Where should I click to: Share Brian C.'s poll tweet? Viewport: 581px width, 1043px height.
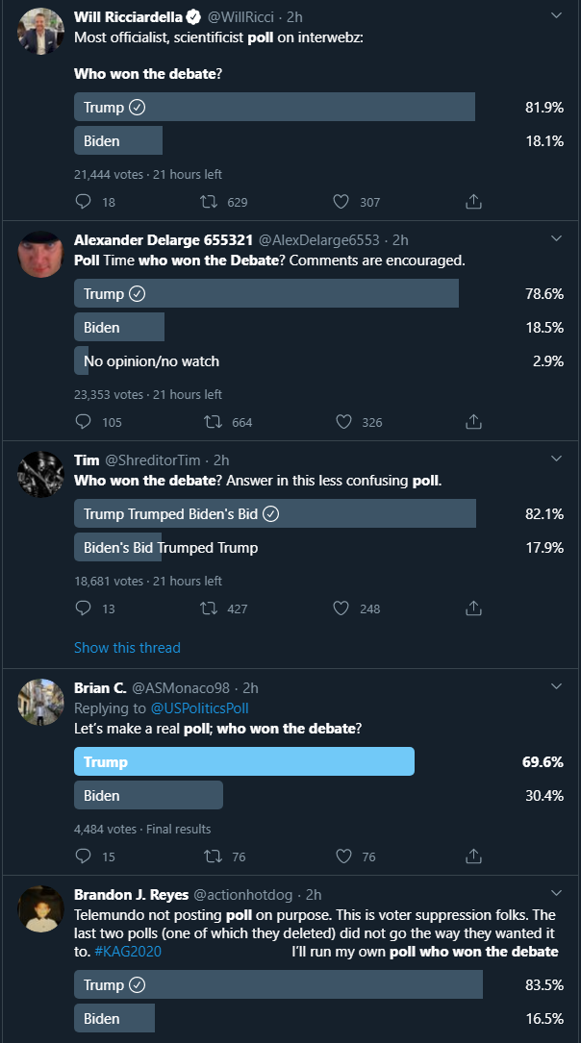(473, 857)
